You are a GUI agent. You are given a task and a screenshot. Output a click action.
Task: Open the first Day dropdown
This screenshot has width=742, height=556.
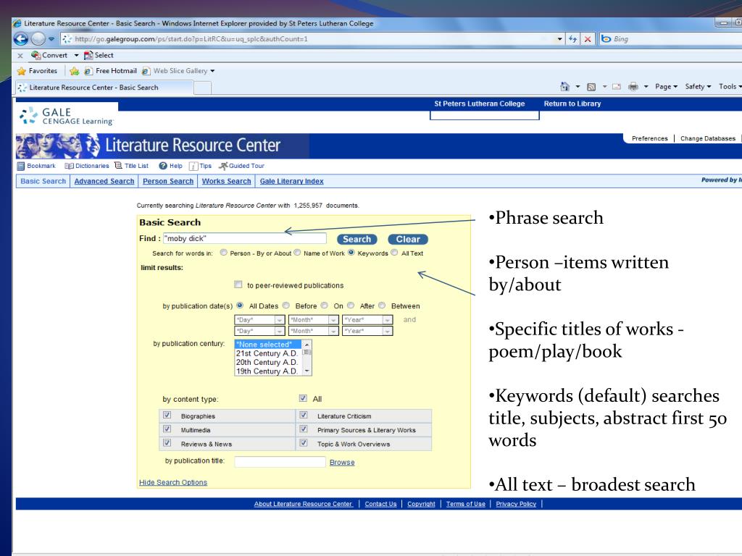[260, 320]
